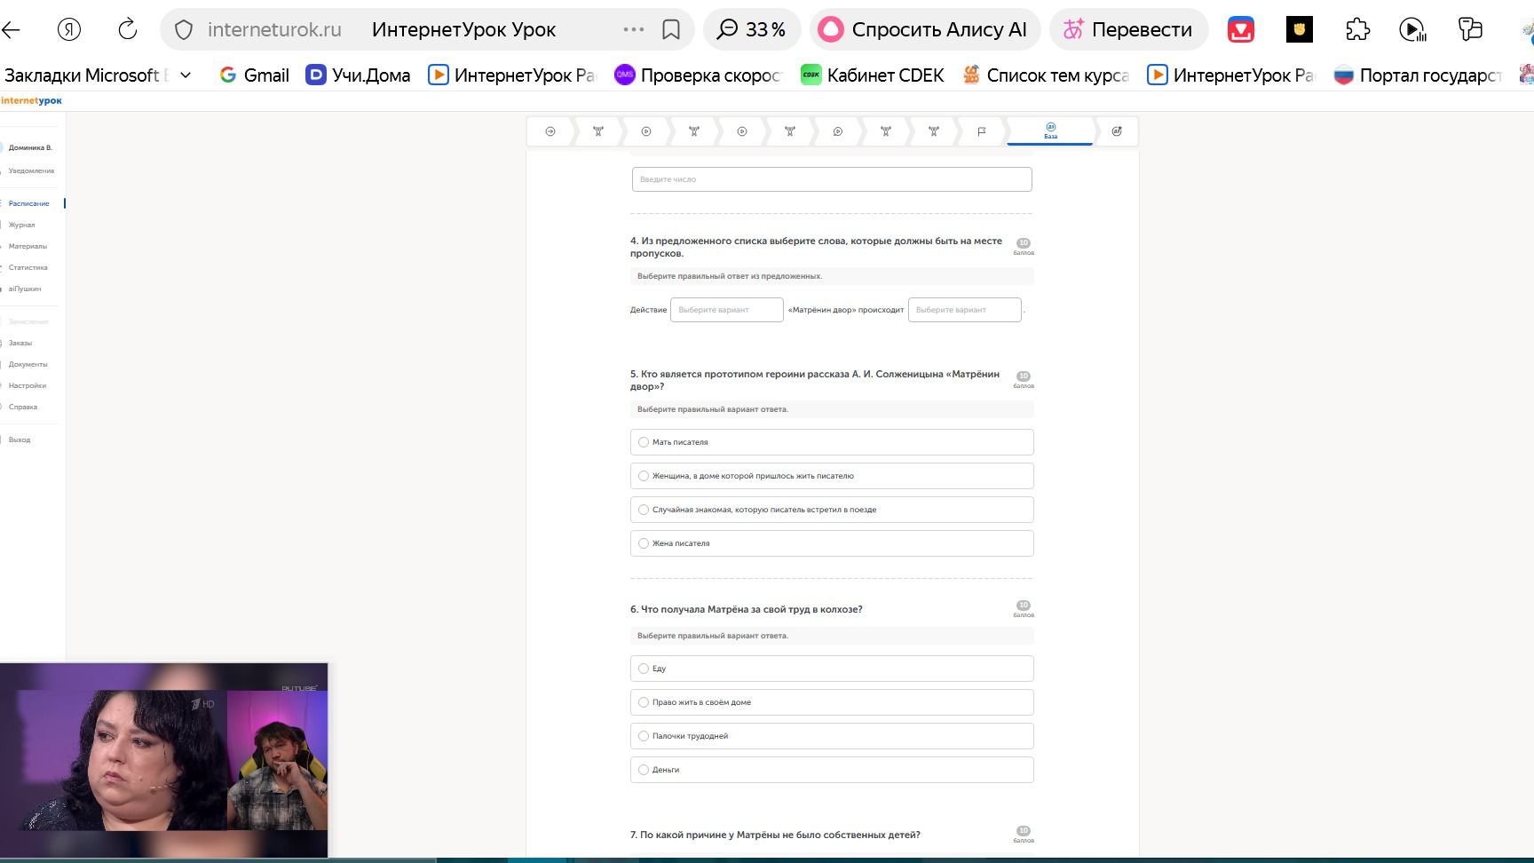Select radio Палочки трудодней
Screen dimensions: 1534x863
(x=644, y=736)
